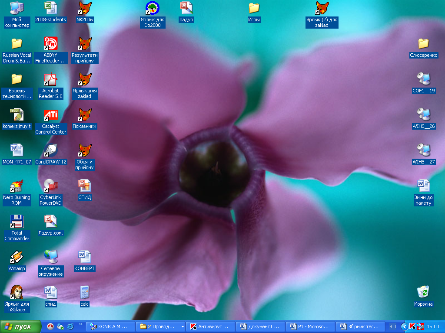This screenshot has width=445, height=333.
Task: Open the tray icon left of clock
Action: [x=421, y=327]
